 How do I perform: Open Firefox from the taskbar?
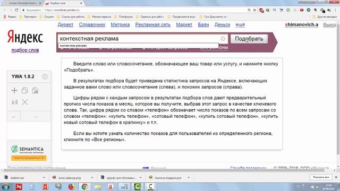click(72, 187)
